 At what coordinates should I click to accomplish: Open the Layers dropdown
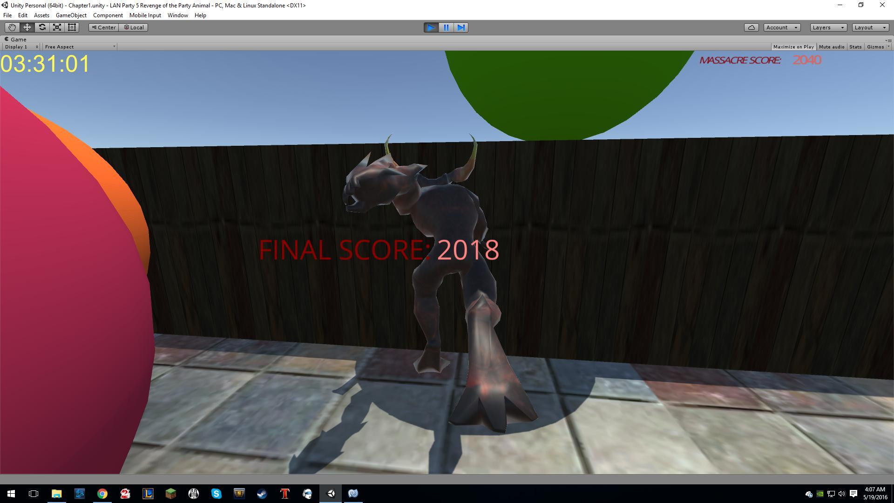click(x=828, y=27)
